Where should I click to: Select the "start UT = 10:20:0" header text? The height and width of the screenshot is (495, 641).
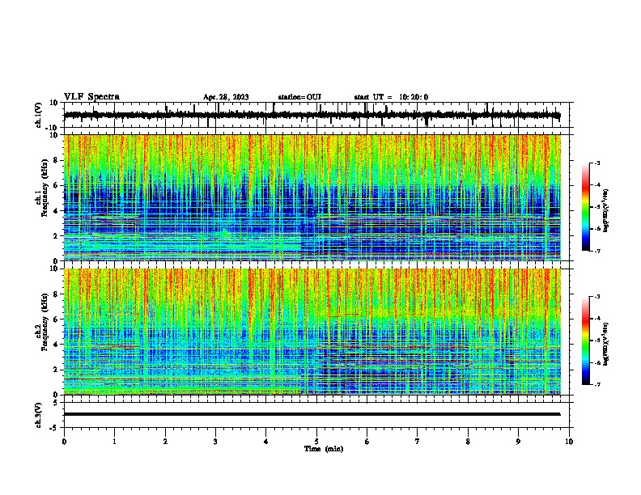pos(391,97)
